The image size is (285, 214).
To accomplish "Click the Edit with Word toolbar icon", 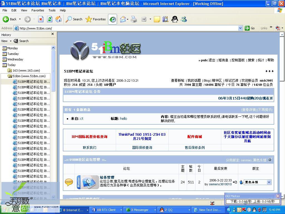I will click(144, 19).
